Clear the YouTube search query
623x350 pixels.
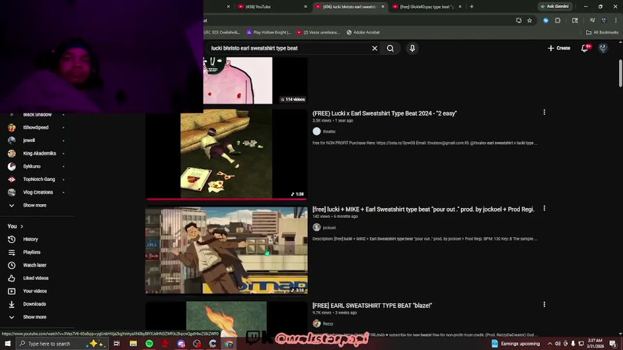[375, 48]
